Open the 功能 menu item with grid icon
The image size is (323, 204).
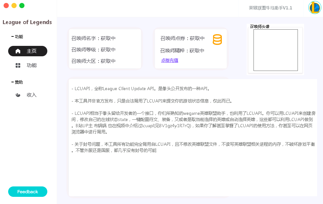[28, 65]
